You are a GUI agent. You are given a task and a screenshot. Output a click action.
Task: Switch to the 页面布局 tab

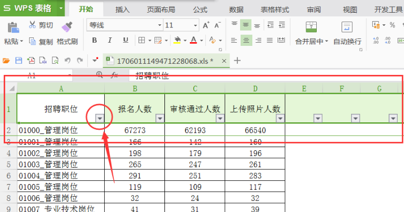tap(161, 10)
